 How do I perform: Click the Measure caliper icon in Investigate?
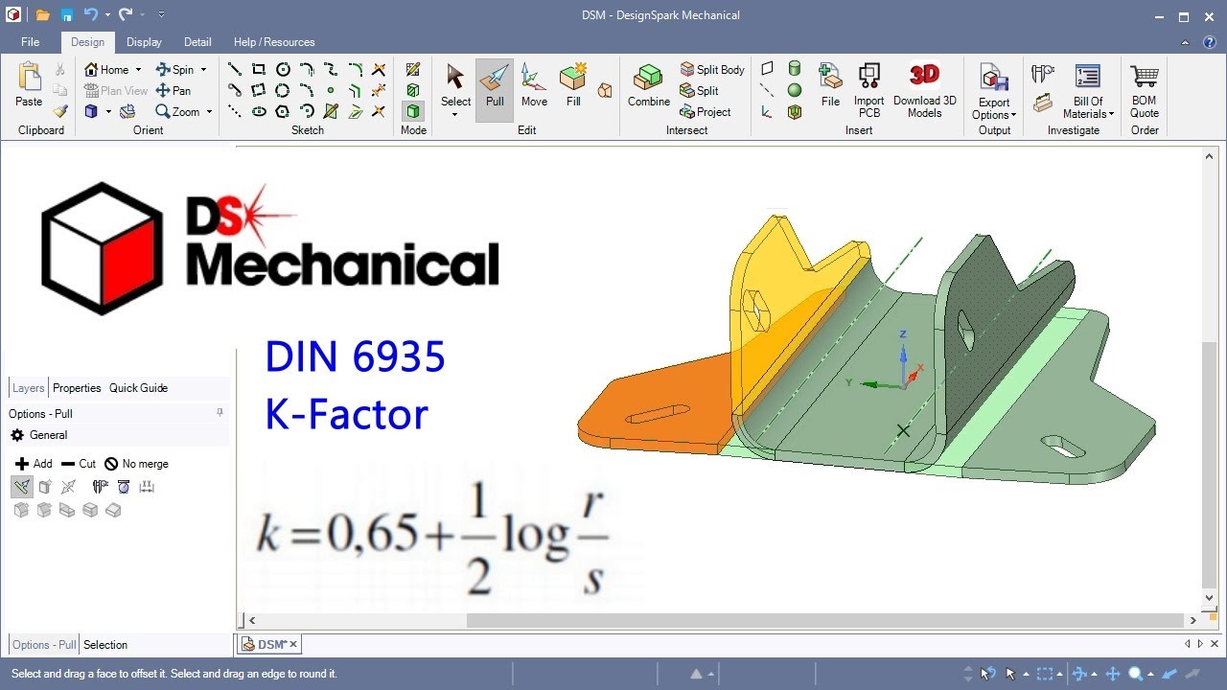(x=1043, y=73)
